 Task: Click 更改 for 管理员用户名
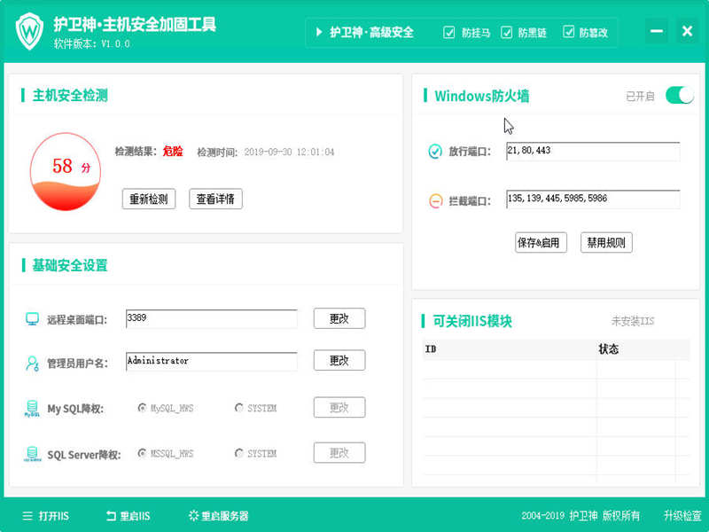[x=339, y=360]
